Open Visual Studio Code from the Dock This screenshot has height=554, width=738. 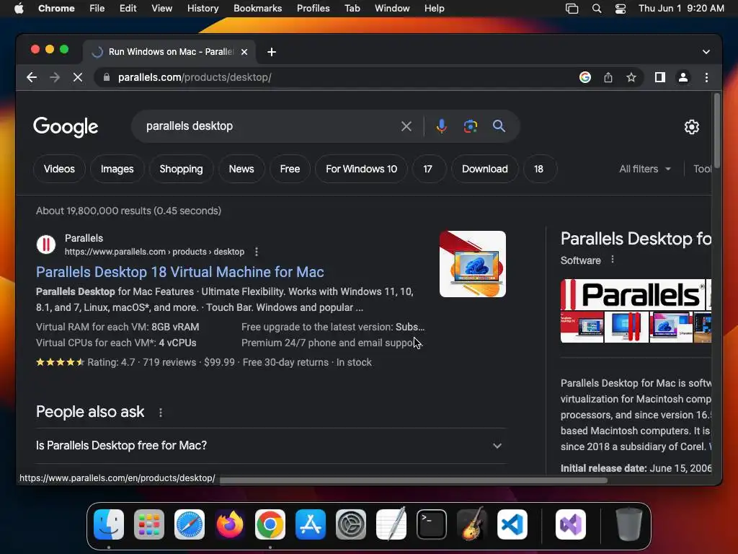(512, 524)
